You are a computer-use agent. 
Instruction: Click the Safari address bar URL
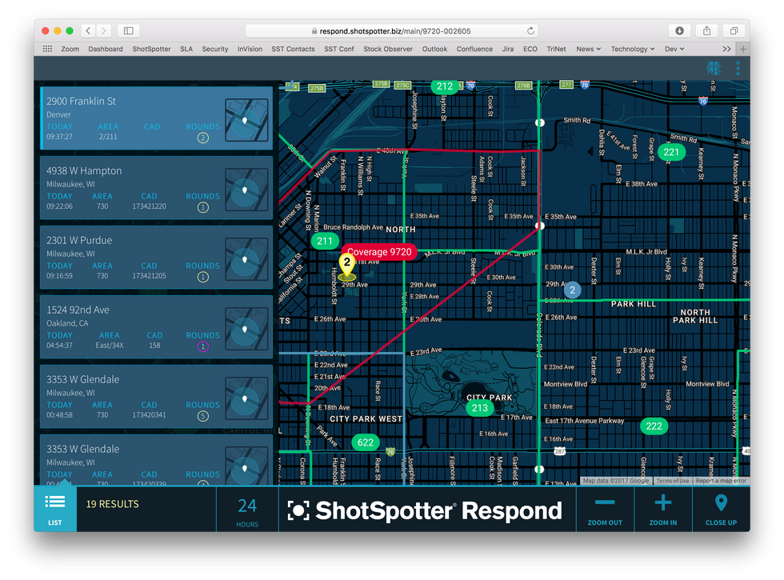pos(391,31)
